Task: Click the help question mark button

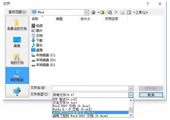Action: (148, 4)
